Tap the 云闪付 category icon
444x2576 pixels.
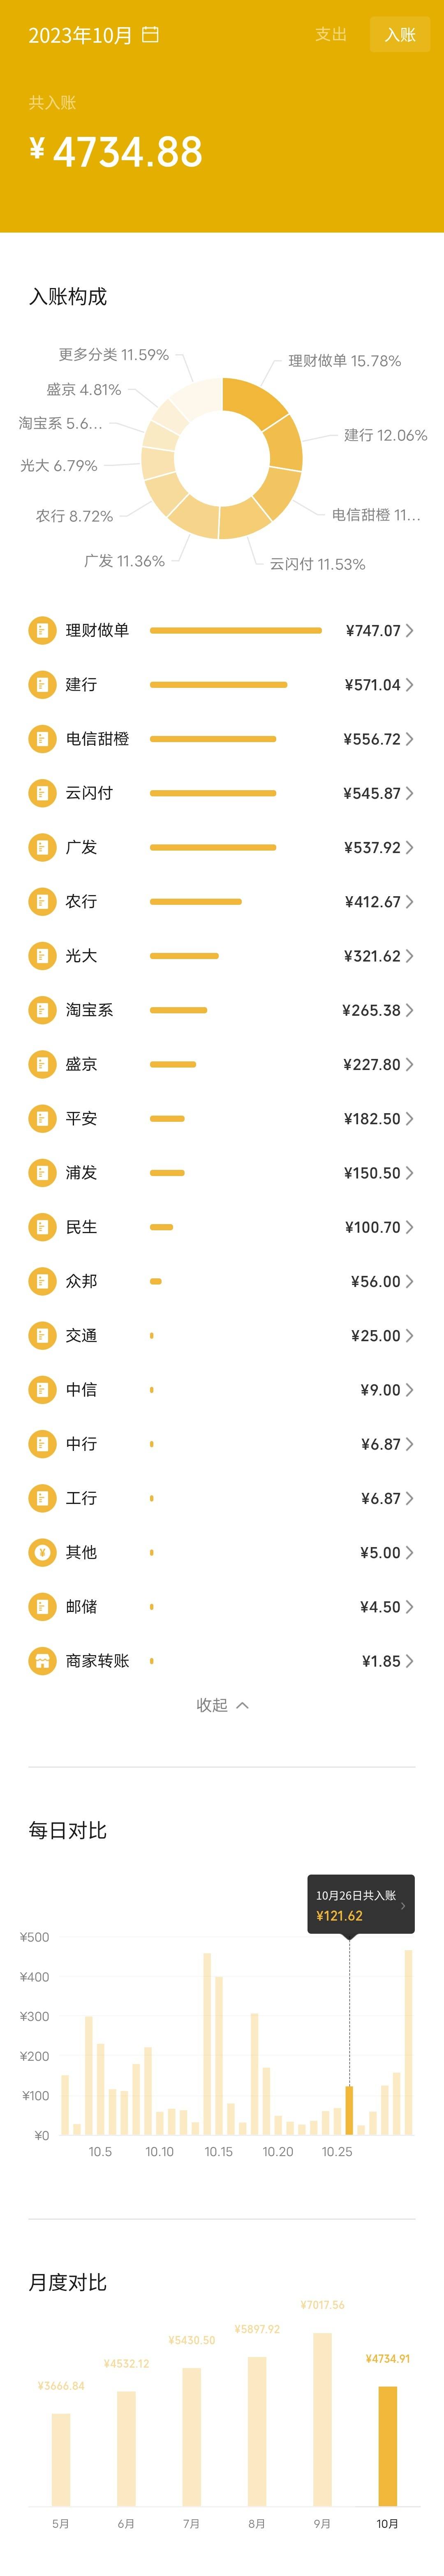click(42, 793)
